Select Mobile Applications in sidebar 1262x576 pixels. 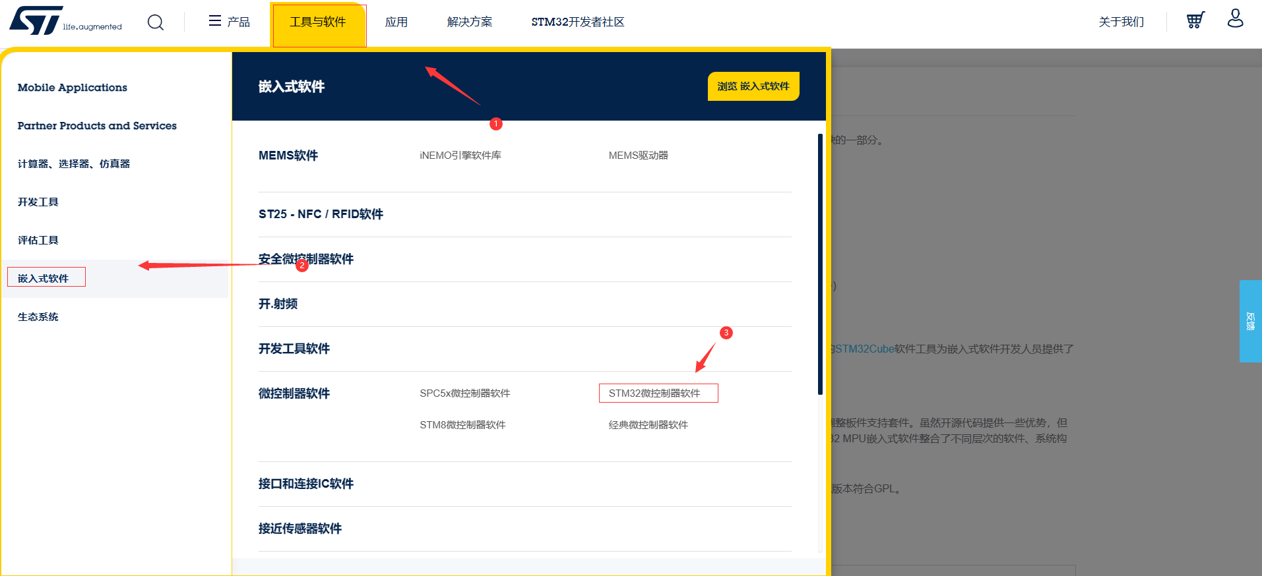[73, 88]
